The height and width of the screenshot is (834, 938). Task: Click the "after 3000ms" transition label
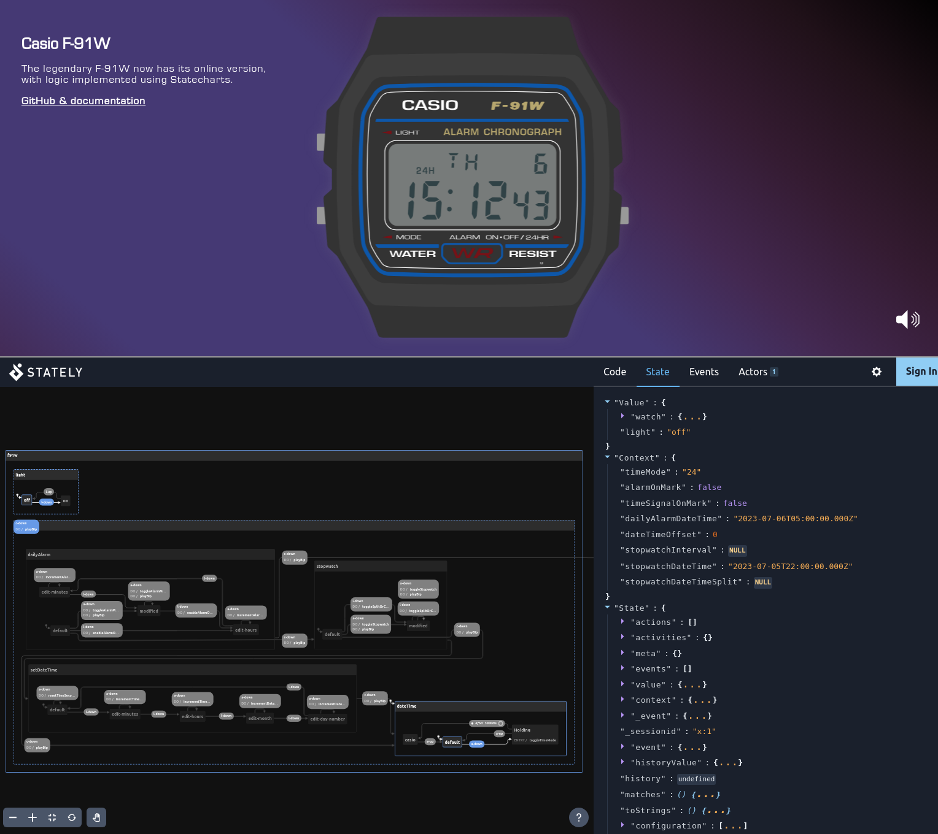[487, 724]
